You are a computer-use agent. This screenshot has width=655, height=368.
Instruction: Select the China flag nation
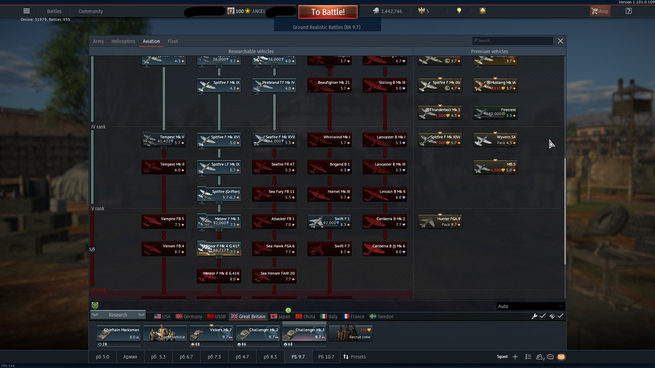(305, 316)
